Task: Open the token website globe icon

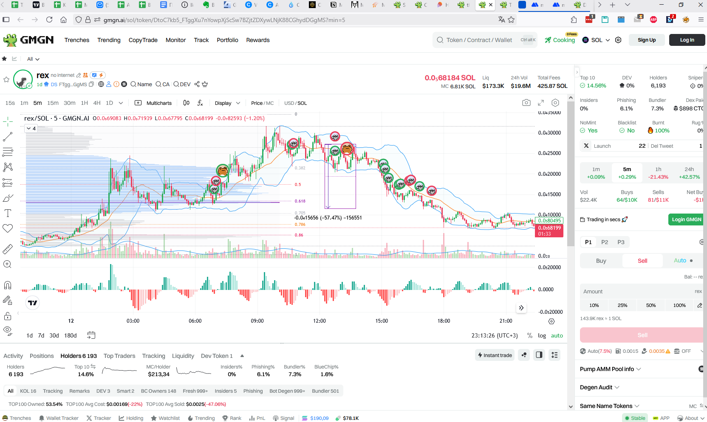Action: (x=101, y=84)
